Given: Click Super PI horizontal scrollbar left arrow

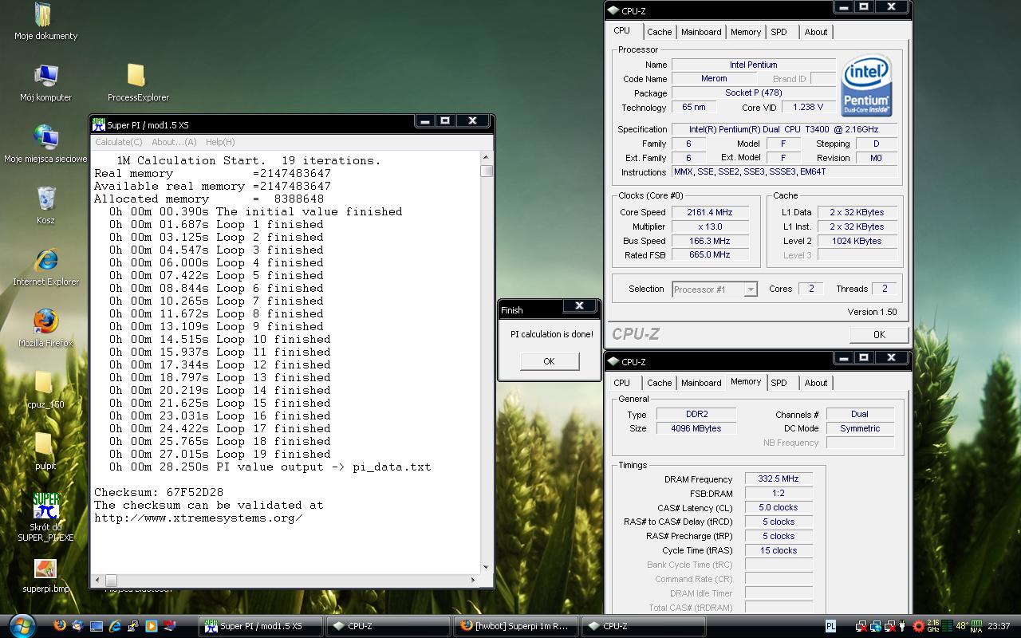Looking at the screenshot, I should [97, 581].
